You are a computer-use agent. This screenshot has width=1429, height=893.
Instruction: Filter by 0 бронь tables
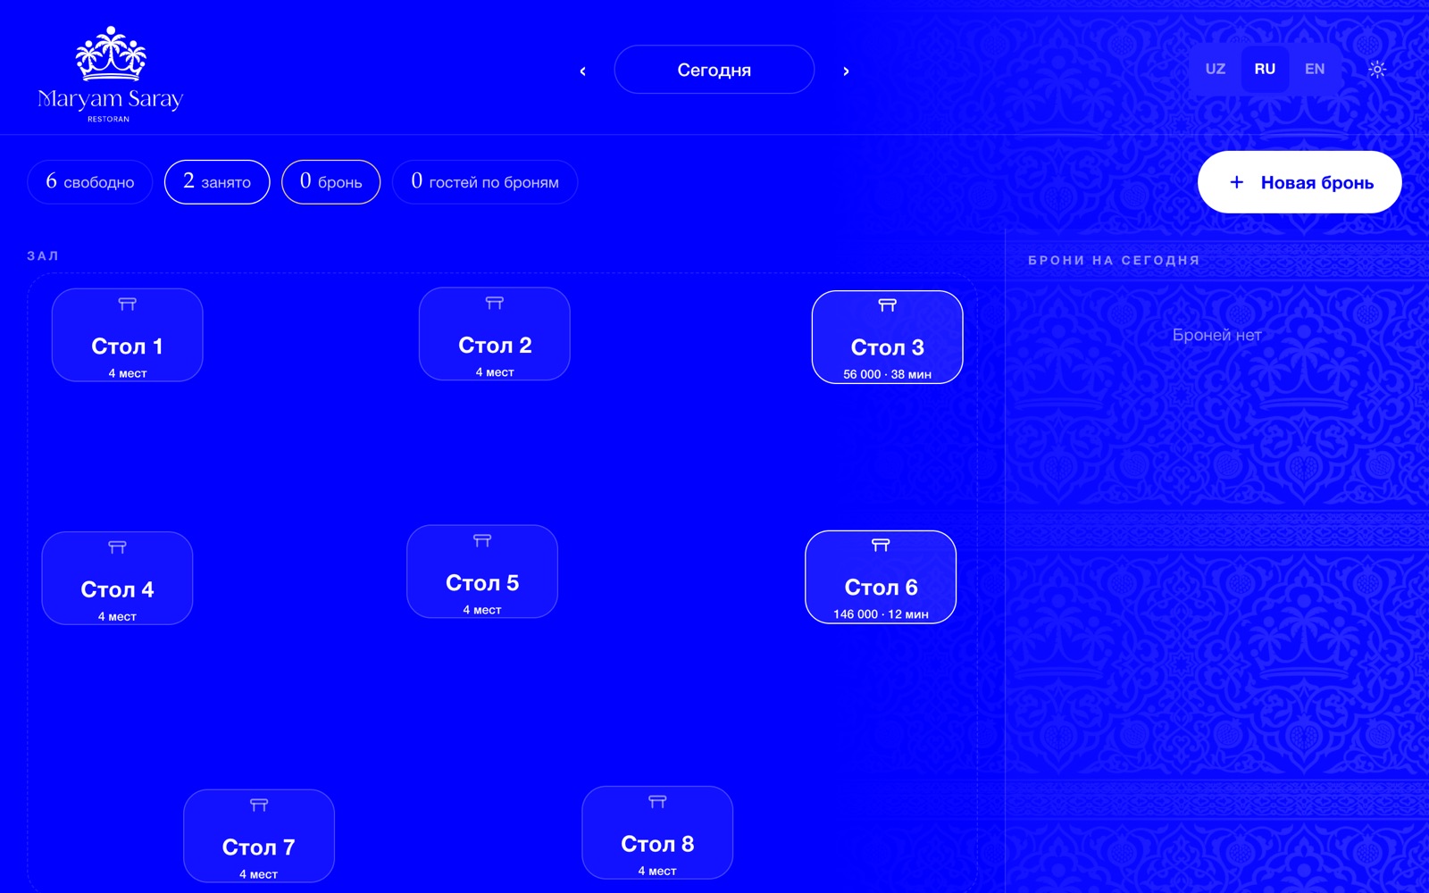(x=331, y=182)
